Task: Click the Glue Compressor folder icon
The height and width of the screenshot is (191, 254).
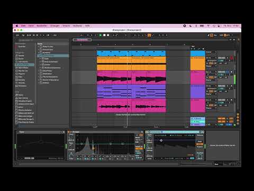Action: coord(43,62)
